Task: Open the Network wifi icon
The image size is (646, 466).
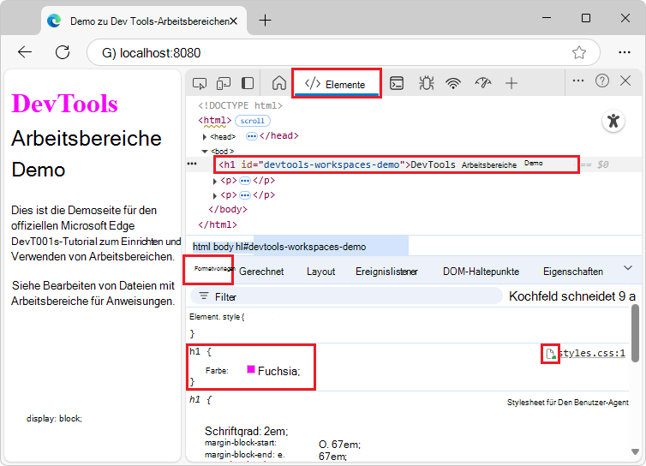Action: click(x=453, y=83)
